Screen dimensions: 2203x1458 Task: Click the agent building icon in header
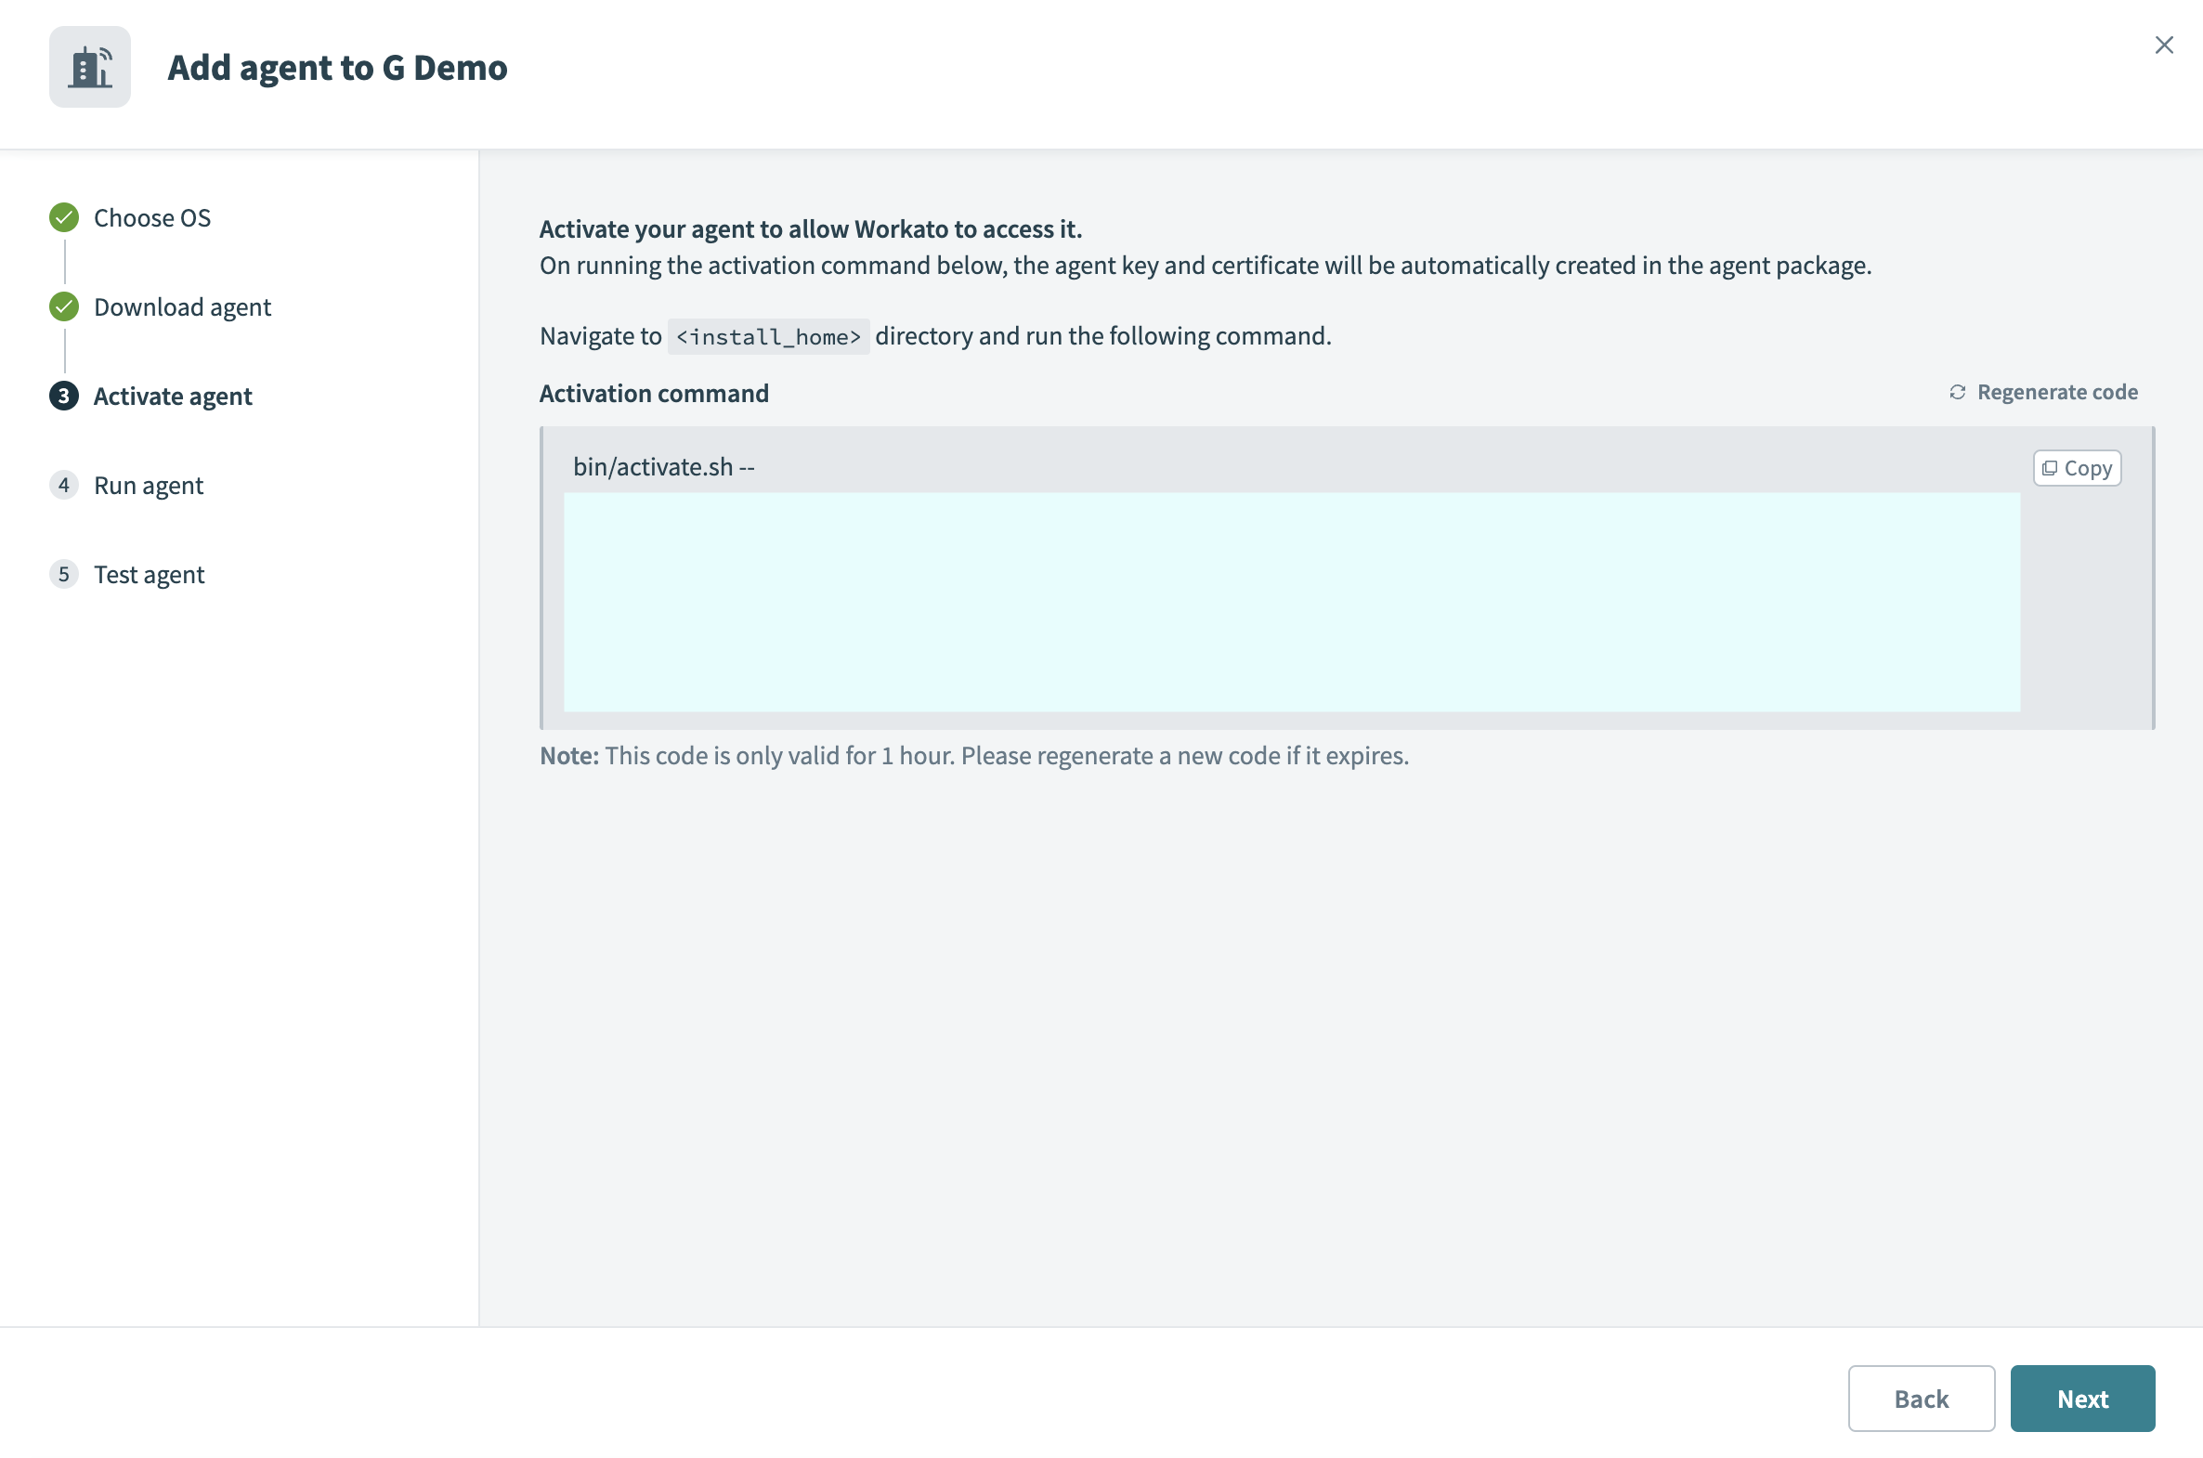(89, 66)
